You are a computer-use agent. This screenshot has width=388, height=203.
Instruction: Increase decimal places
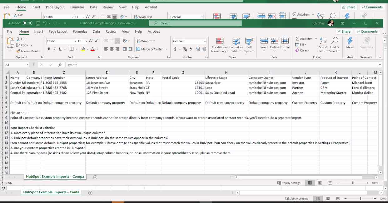pos(198,49)
